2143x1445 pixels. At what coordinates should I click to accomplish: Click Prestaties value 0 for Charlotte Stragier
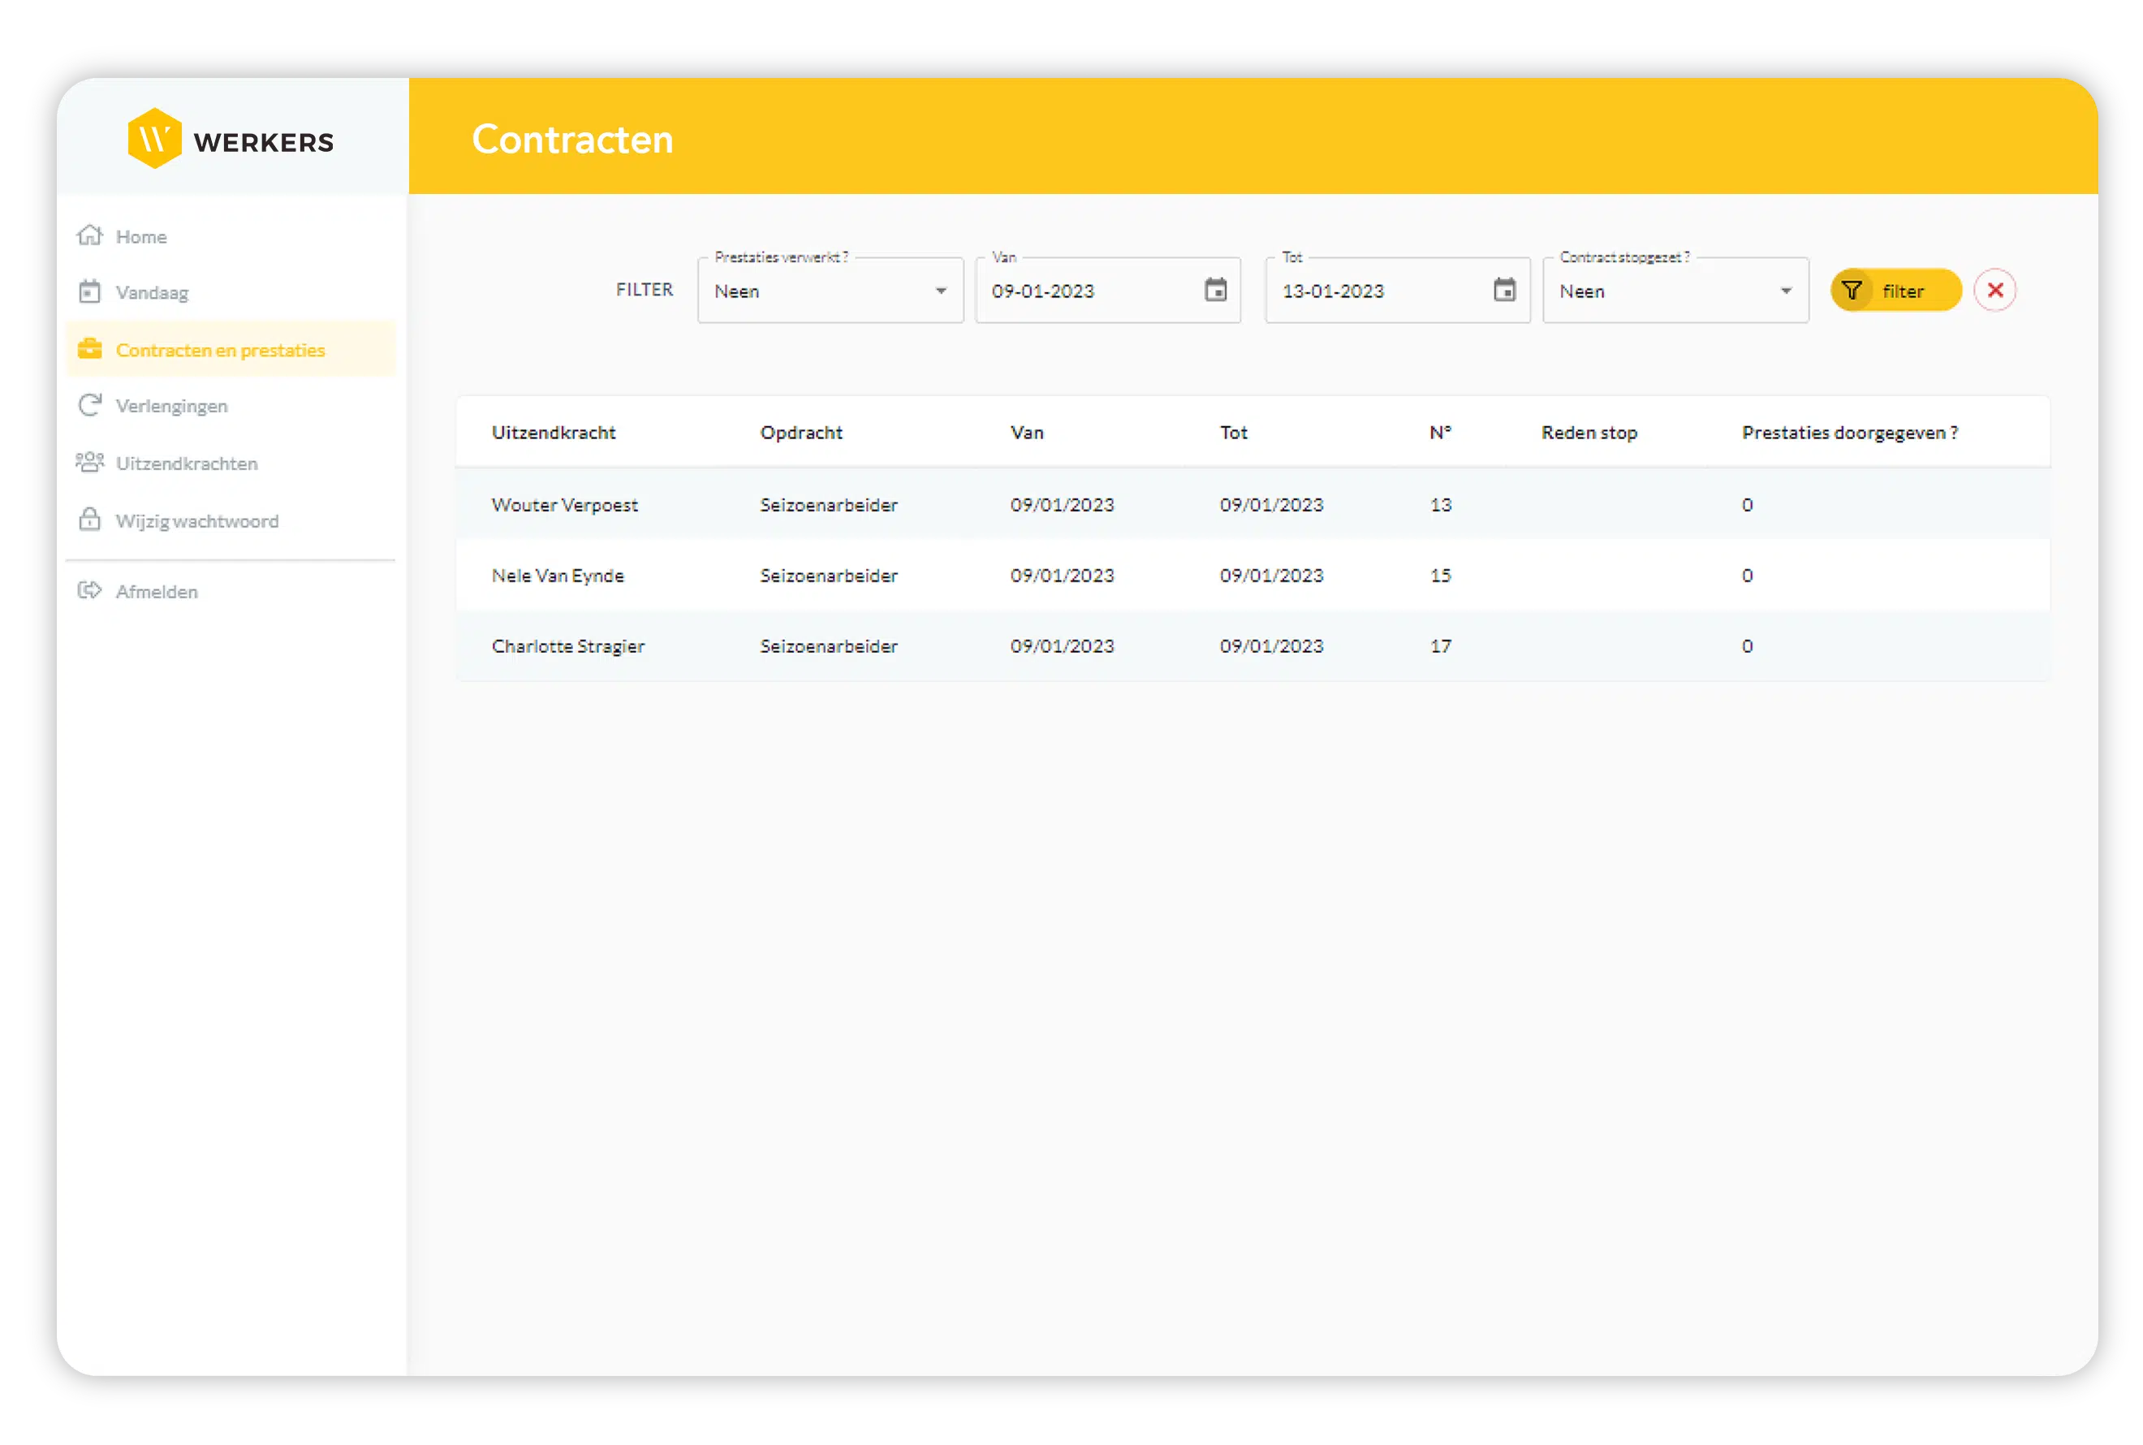coord(1746,646)
